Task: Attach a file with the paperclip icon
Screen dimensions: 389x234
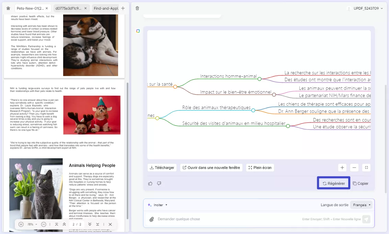Action: [151, 219]
